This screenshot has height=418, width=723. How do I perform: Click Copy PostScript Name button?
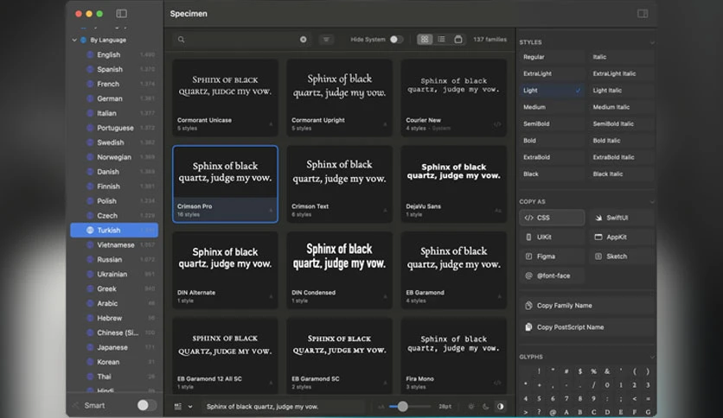(x=586, y=327)
